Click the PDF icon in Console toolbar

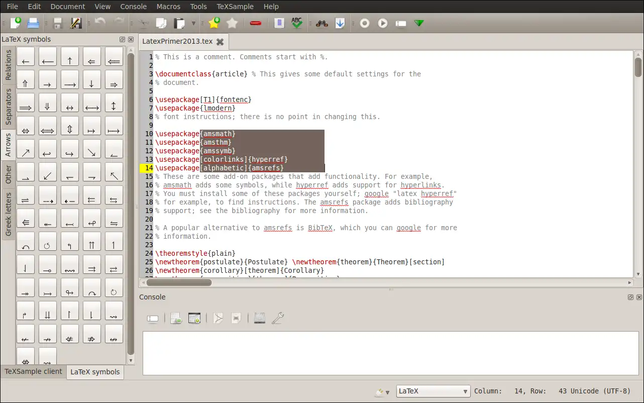click(x=218, y=318)
